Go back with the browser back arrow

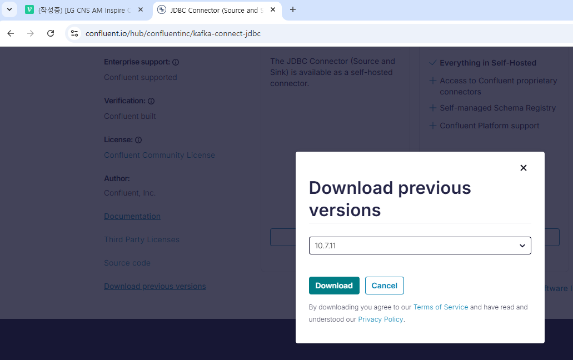(11, 33)
